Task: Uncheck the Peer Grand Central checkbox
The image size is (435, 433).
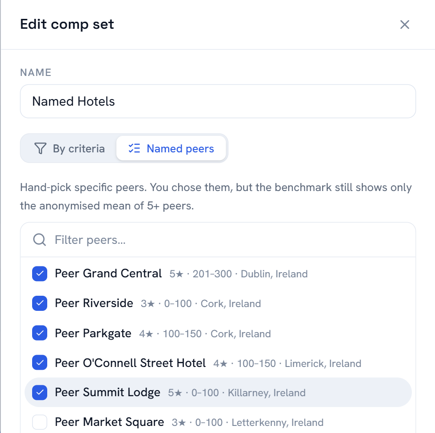Action: pos(40,274)
